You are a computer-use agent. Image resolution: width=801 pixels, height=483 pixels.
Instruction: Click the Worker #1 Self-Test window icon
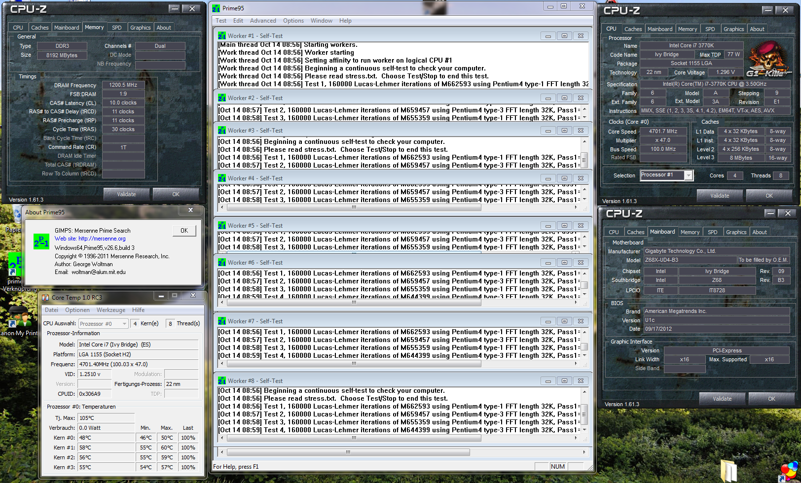(x=222, y=36)
